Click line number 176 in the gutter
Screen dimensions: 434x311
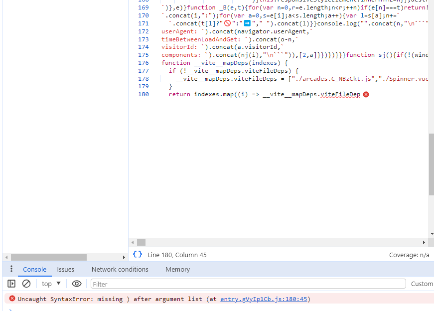[144, 63]
